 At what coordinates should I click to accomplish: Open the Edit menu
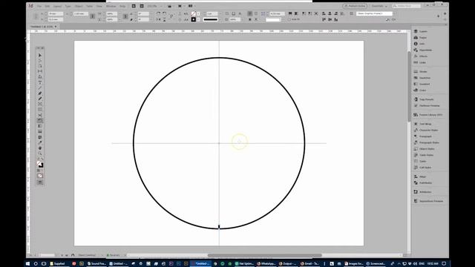pos(47,6)
